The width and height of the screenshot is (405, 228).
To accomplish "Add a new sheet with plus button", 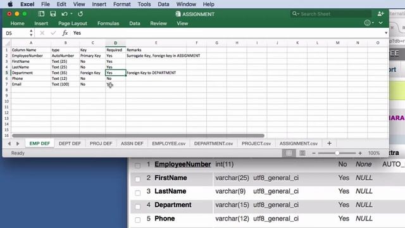I will tap(329, 143).
